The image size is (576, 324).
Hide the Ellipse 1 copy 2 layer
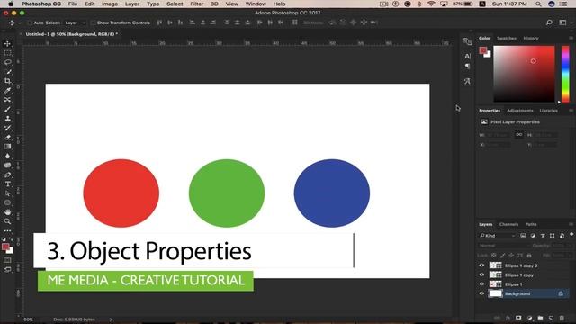pyautogui.click(x=481, y=265)
